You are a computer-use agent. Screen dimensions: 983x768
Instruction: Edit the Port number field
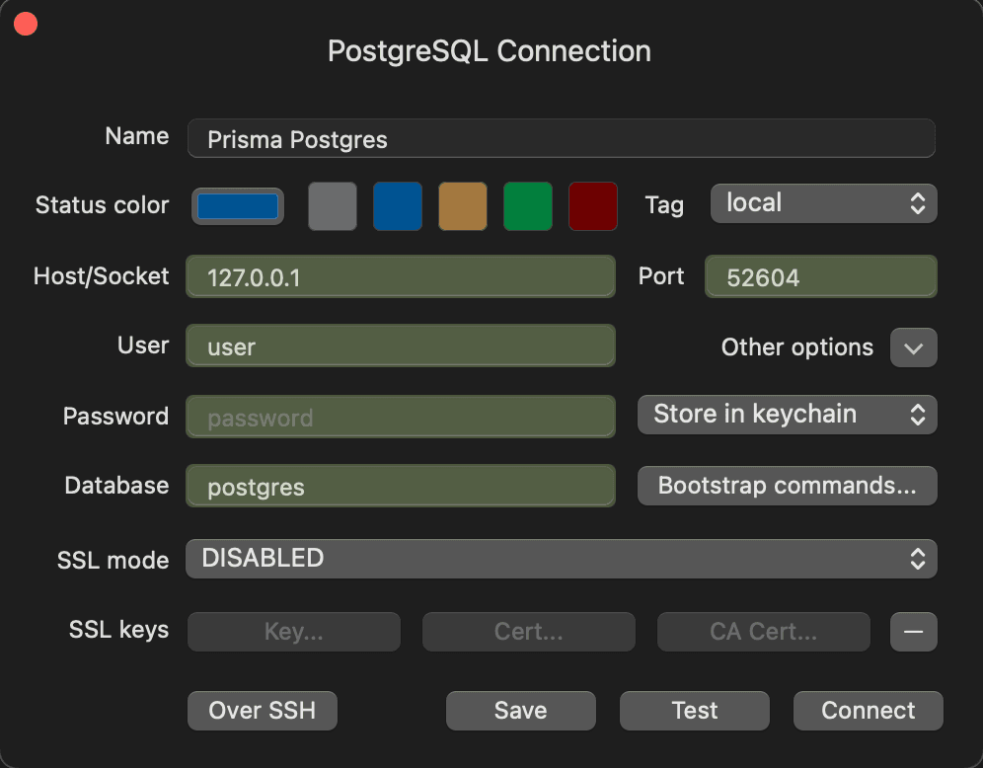[x=820, y=276]
